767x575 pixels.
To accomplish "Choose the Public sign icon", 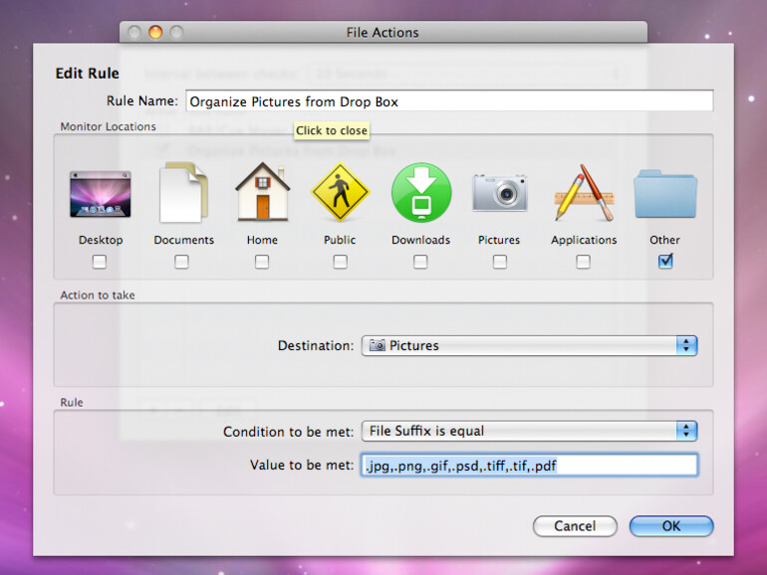I will coord(340,192).
